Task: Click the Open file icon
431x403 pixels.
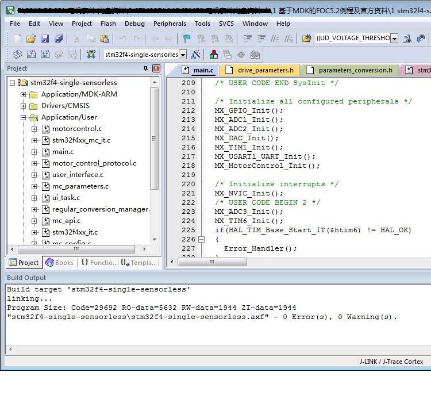Action: tap(31, 39)
